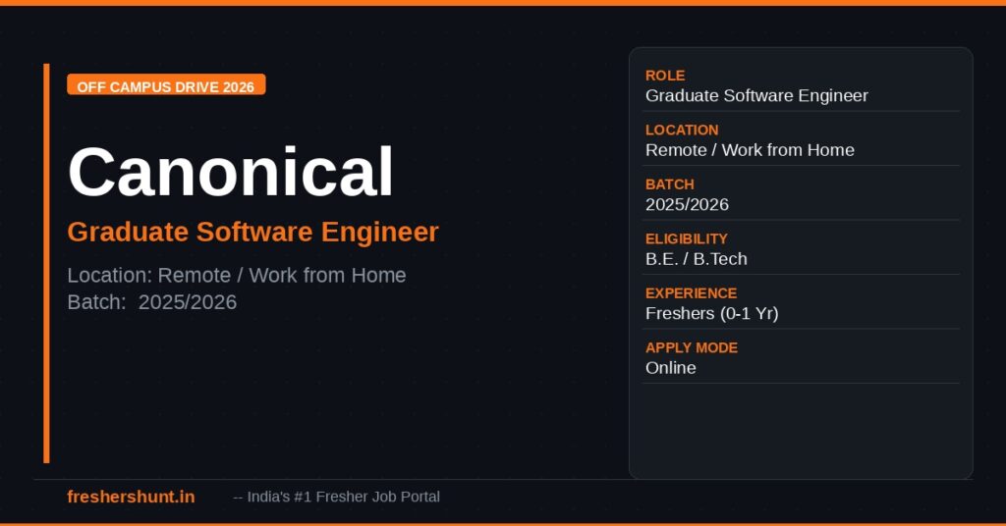Select Remote / Work from Home under LOCATION label

[750, 150]
